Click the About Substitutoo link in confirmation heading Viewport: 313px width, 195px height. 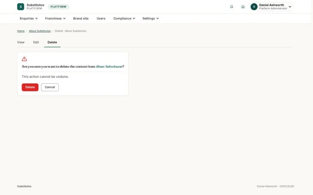pos(109,66)
